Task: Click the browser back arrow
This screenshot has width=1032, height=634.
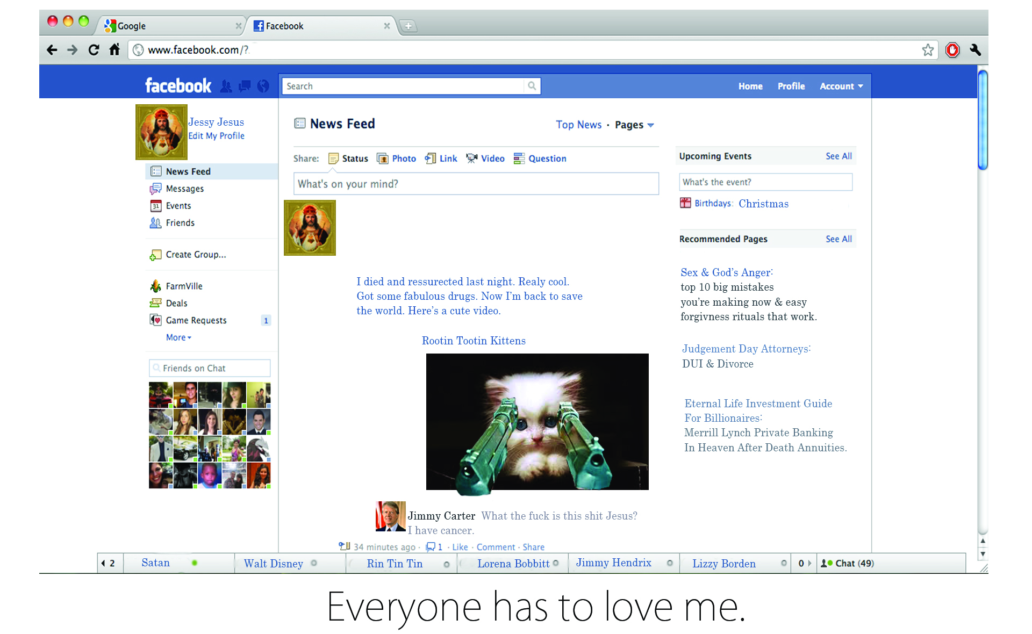Action: pos(52,50)
